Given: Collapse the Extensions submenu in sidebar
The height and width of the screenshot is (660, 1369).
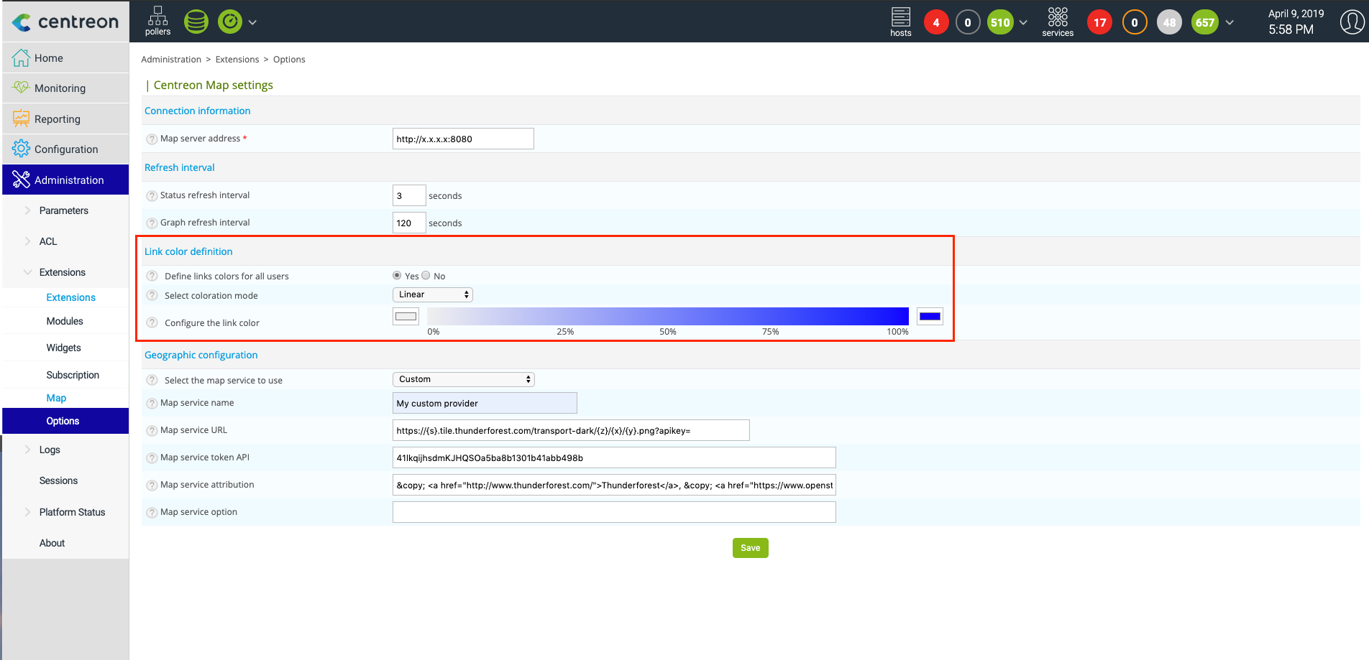Looking at the screenshot, I should tap(28, 272).
